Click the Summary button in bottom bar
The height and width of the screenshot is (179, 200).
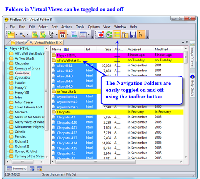point(17,169)
